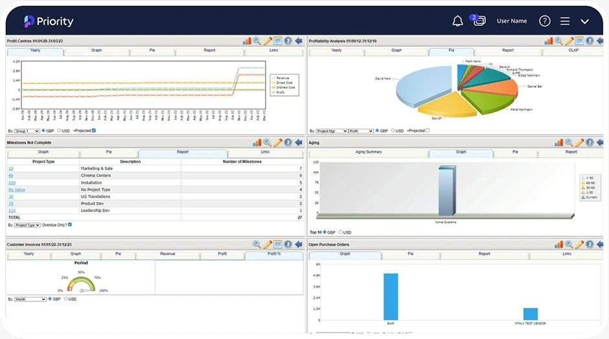Open the Project Type dropdown in Milestones
Viewport: 609px width, 339px height.
tap(27, 225)
